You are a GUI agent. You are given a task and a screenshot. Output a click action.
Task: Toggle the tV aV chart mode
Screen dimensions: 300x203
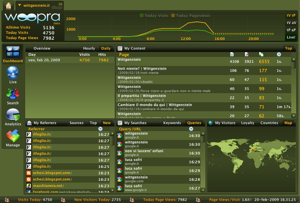291,23
